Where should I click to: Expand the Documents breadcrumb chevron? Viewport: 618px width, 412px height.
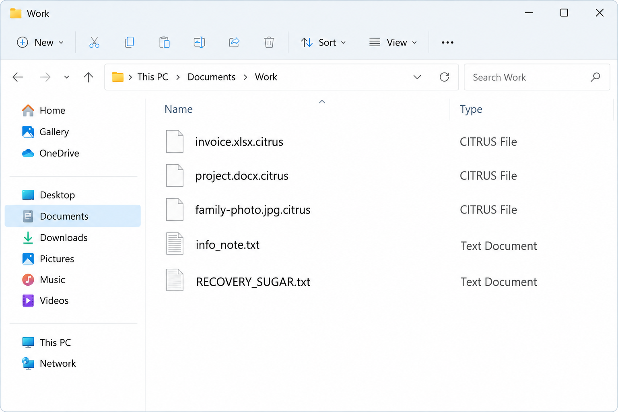[245, 77]
